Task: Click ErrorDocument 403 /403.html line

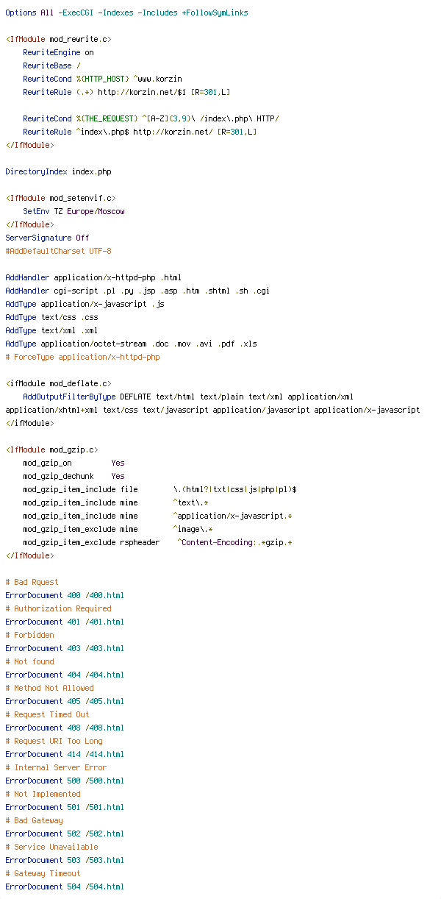Action: pyautogui.click(x=65, y=648)
